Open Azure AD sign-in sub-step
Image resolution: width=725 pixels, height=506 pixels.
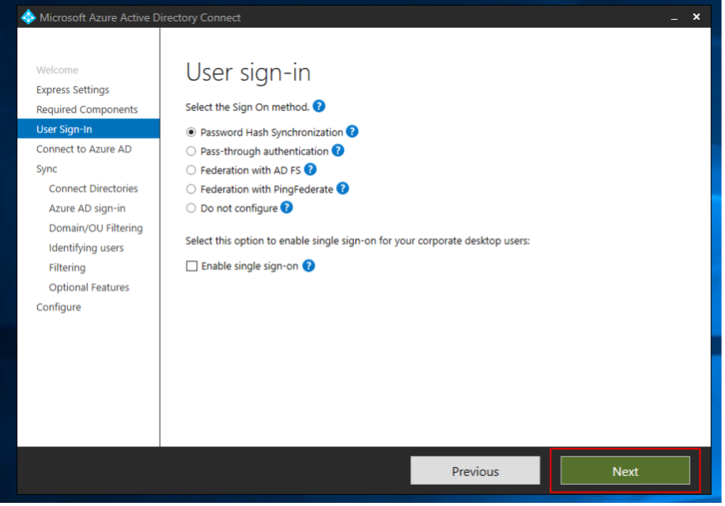click(x=88, y=209)
